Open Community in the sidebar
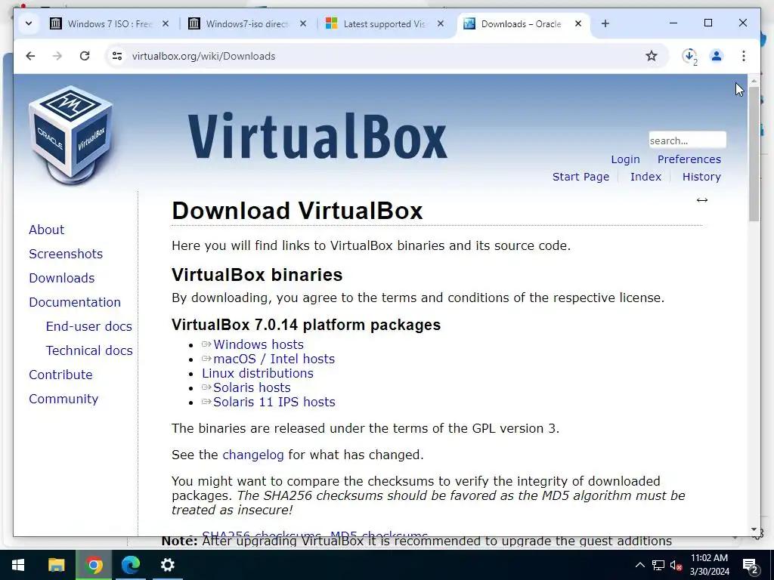The image size is (774, 580). click(x=63, y=399)
